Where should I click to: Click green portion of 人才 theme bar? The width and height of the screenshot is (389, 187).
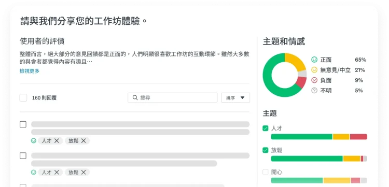click(302, 137)
